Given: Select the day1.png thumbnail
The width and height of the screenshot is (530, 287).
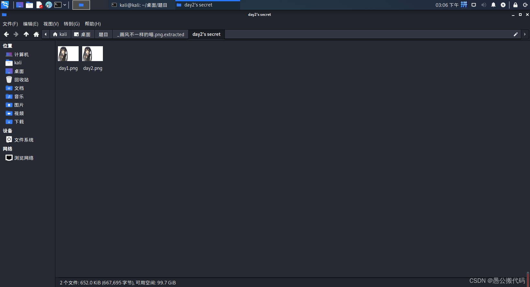Looking at the screenshot, I should coord(68,54).
